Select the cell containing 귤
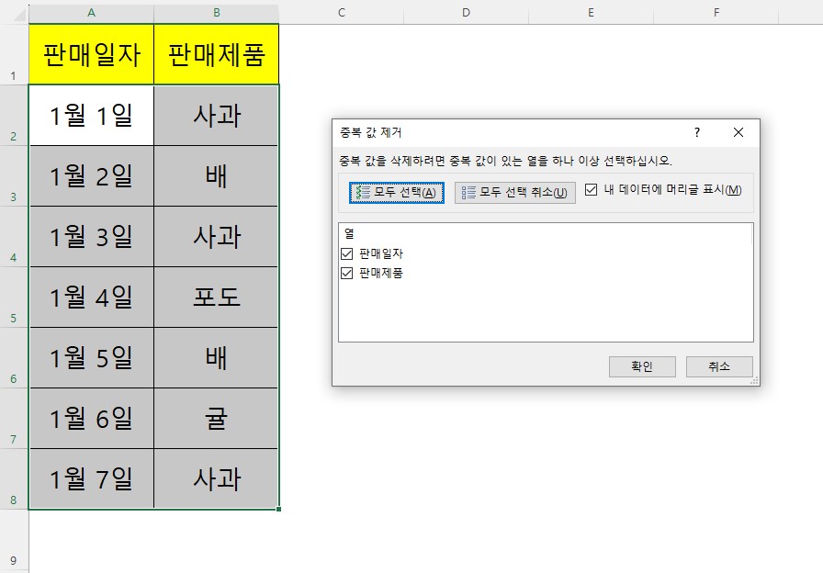Screen dimensions: 823x573 (216, 418)
